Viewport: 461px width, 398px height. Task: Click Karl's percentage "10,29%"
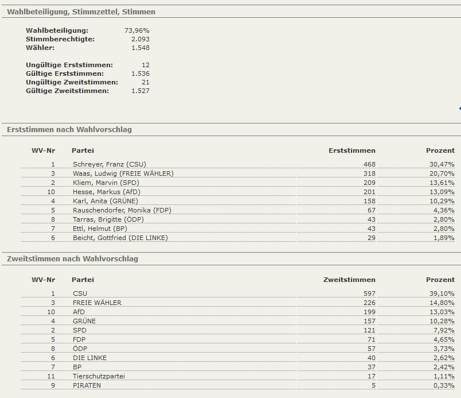pos(442,201)
